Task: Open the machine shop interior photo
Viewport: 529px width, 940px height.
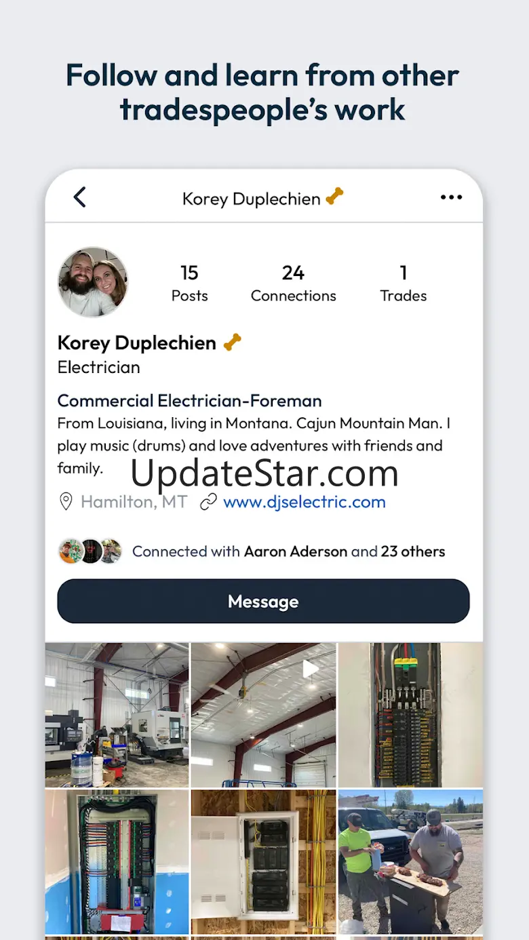Action: coord(117,715)
